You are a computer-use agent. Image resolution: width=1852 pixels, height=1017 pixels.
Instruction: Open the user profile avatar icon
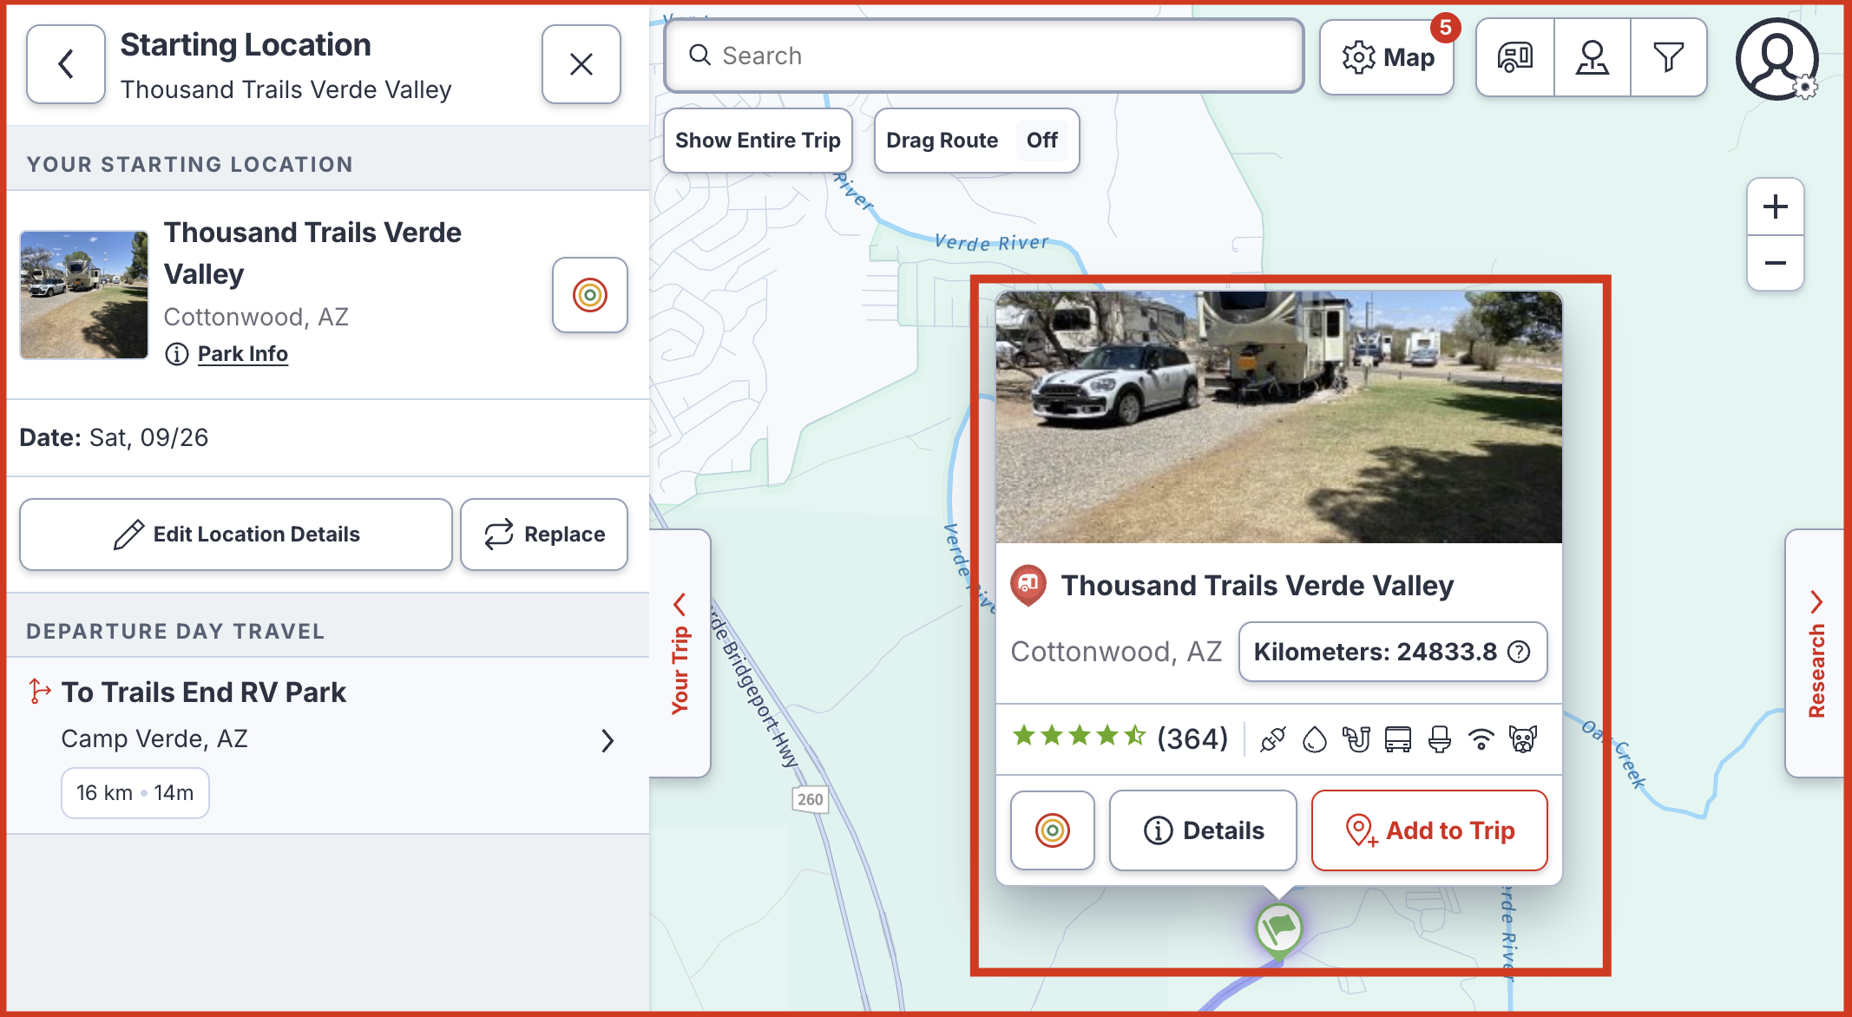coord(1776,58)
